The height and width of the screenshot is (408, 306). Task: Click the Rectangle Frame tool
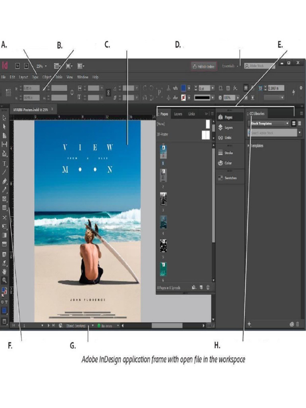tap(4, 199)
